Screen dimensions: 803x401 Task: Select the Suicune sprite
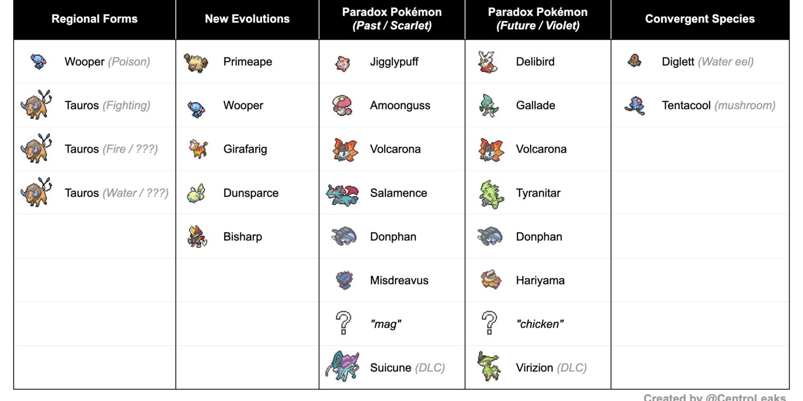tap(342, 365)
